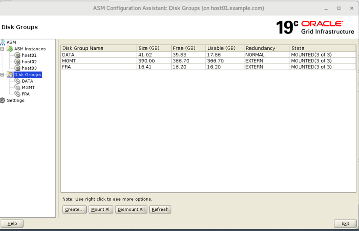This screenshot has height=231, width=359.
Task: Click free value 39.83
Action: [179, 55]
